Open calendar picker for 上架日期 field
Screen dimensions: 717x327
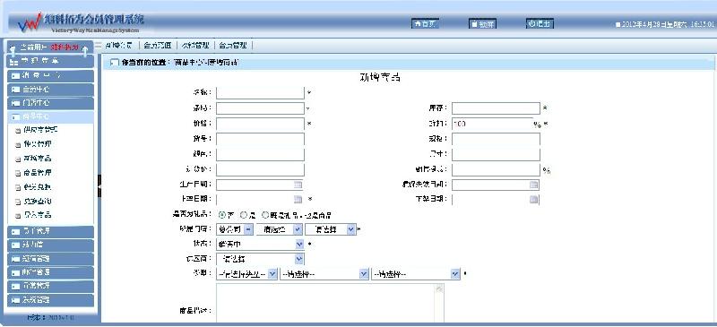(298, 200)
